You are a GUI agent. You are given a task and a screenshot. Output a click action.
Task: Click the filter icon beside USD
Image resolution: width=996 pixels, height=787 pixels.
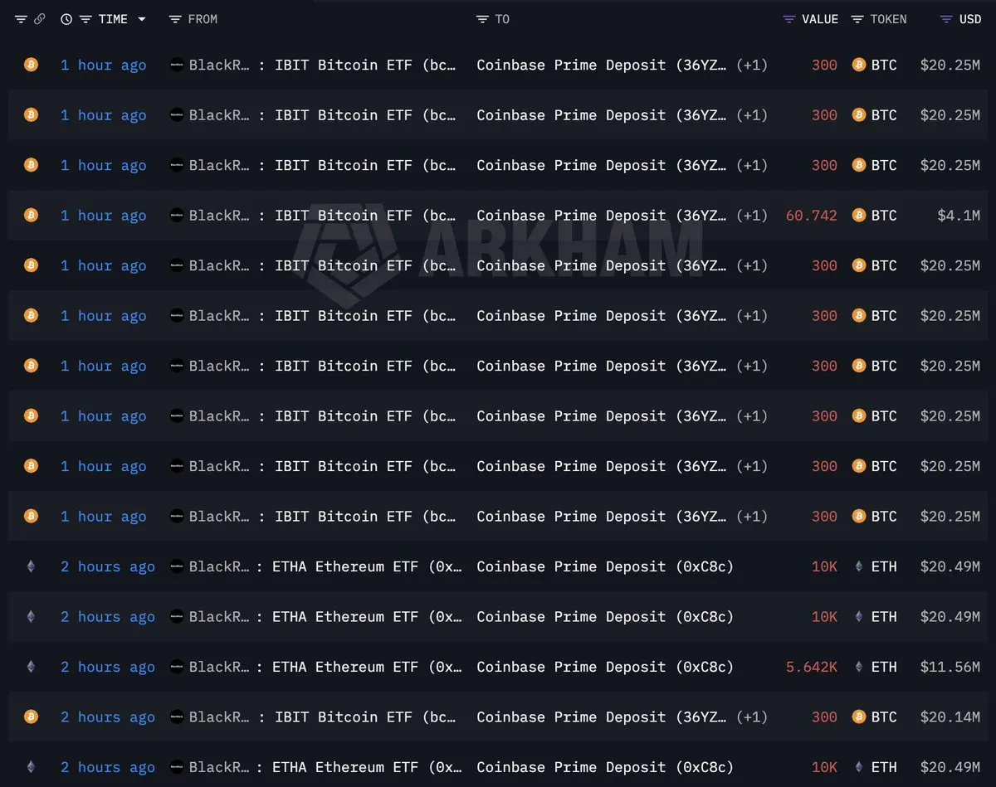pyautogui.click(x=946, y=19)
